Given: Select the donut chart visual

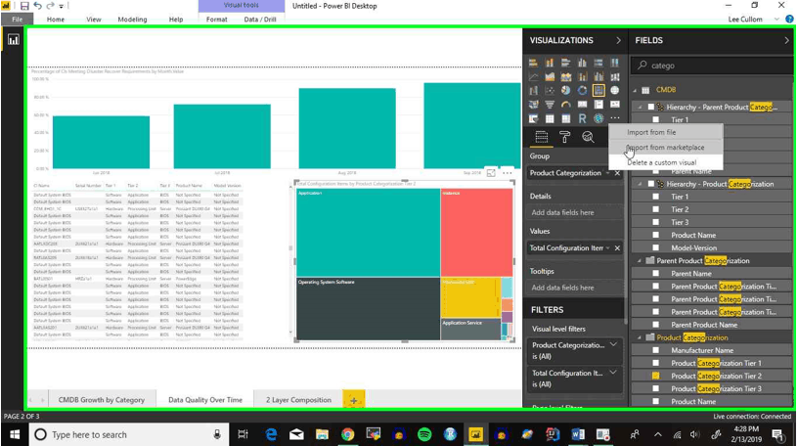Looking at the screenshot, I should coord(582,91).
